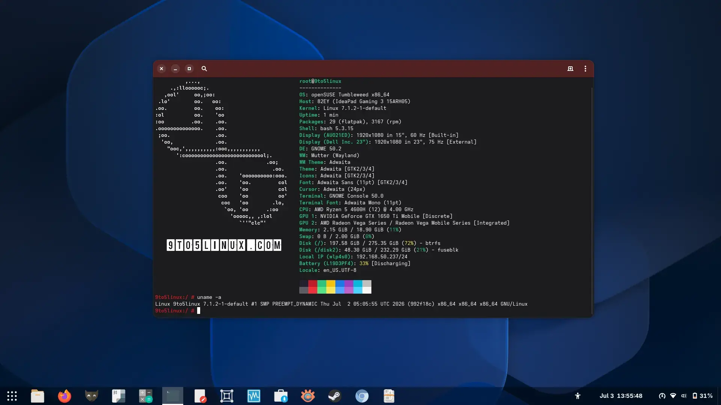
Task: Click the terminal's vertical scrollbar
Action: (x=592, y=201)
